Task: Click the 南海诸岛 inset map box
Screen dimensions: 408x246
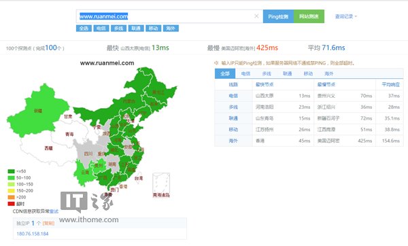Action: 161,185
